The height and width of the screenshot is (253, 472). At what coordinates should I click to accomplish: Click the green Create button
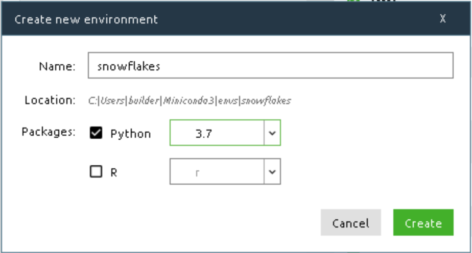423,223
